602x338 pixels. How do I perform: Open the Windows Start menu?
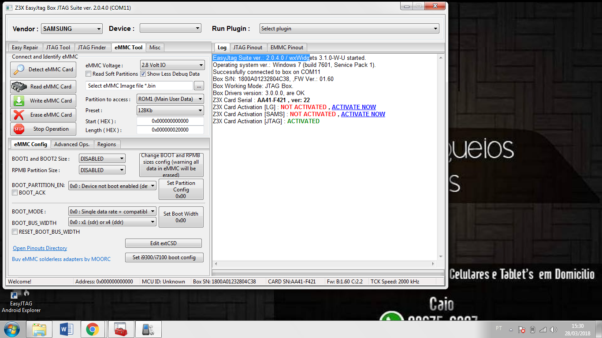click(11, 329)
